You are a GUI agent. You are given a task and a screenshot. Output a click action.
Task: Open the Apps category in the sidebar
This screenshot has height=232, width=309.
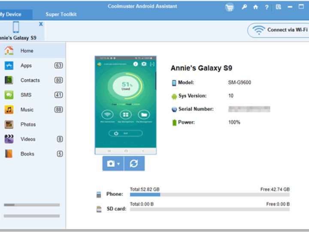(x=33, y=65)
